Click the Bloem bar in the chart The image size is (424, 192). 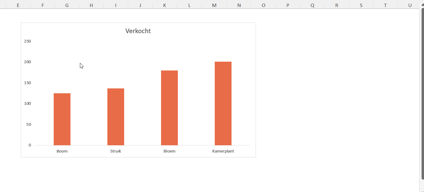[x=169, y=108]
